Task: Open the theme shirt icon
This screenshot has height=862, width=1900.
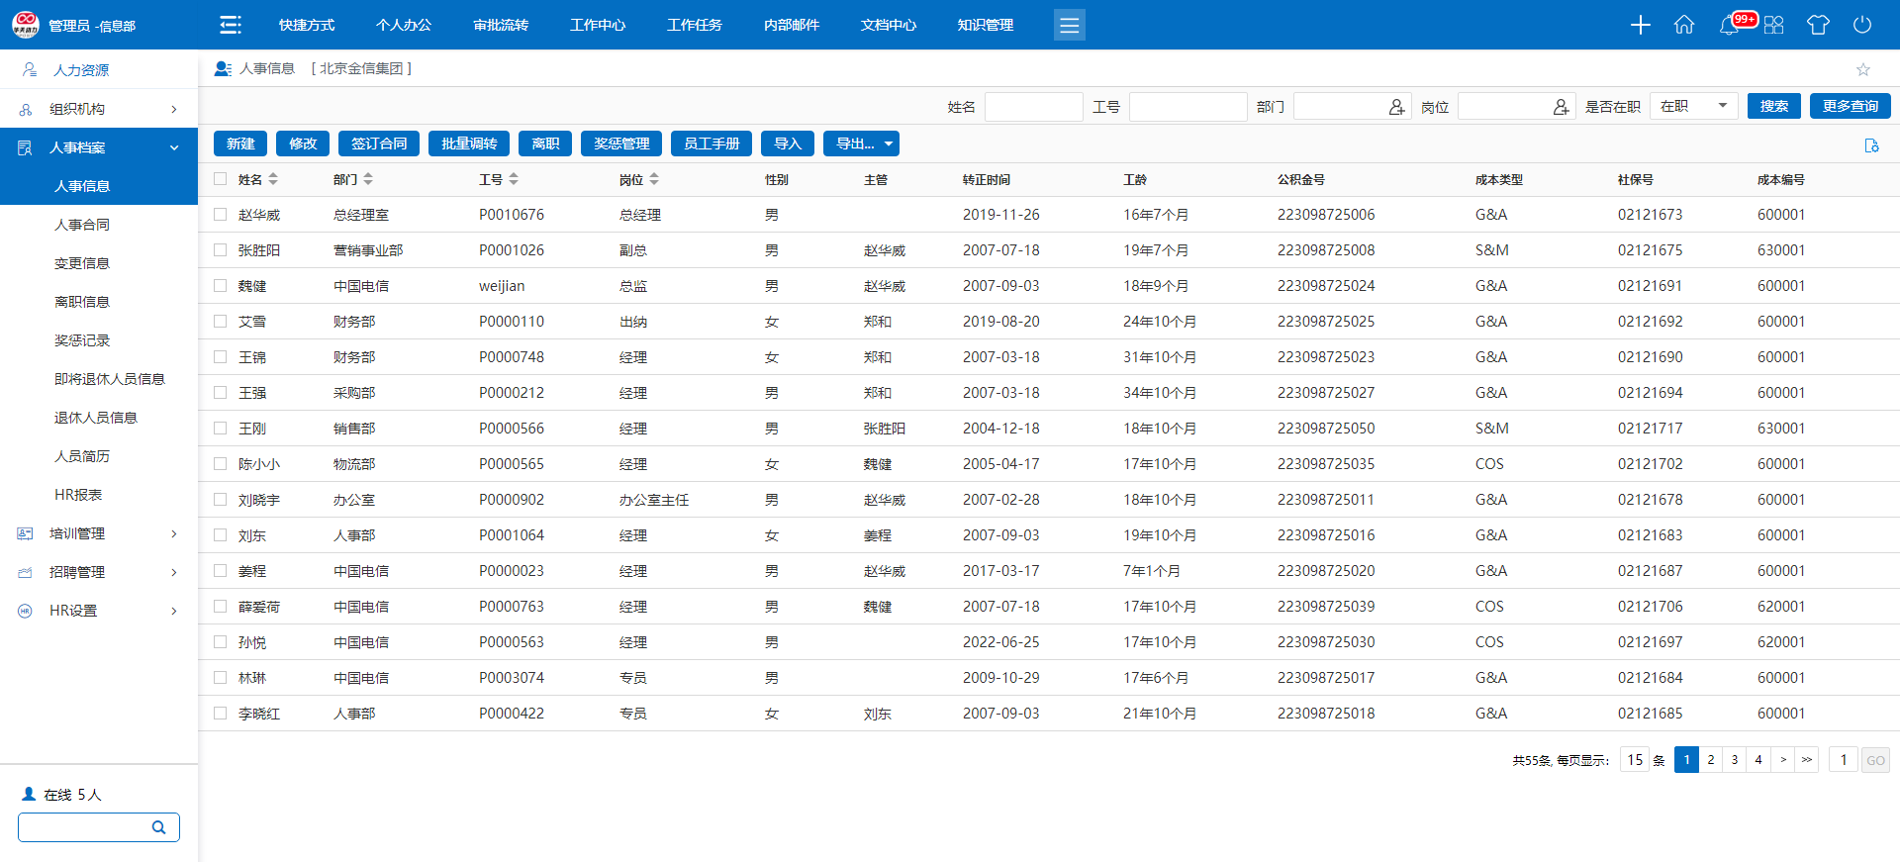Action: pos(1817,25)
